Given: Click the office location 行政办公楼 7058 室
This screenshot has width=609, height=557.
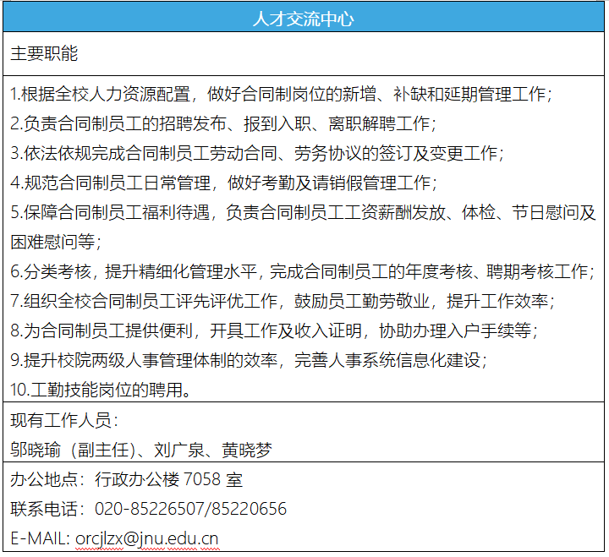Looking at the screenshot, I should (169, 480).
